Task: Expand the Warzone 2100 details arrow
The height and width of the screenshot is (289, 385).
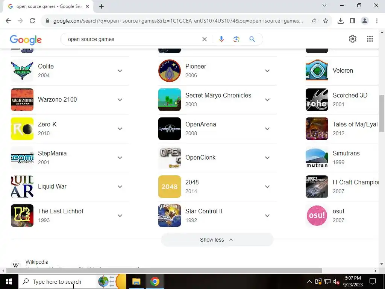Action: [120, 100]
